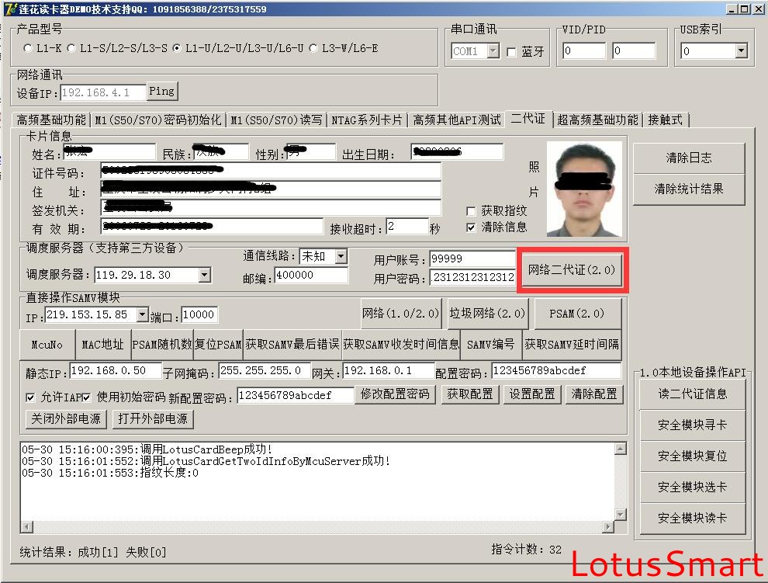
Task: Click the 关闭外部电源 button
Action: [66, 418]
